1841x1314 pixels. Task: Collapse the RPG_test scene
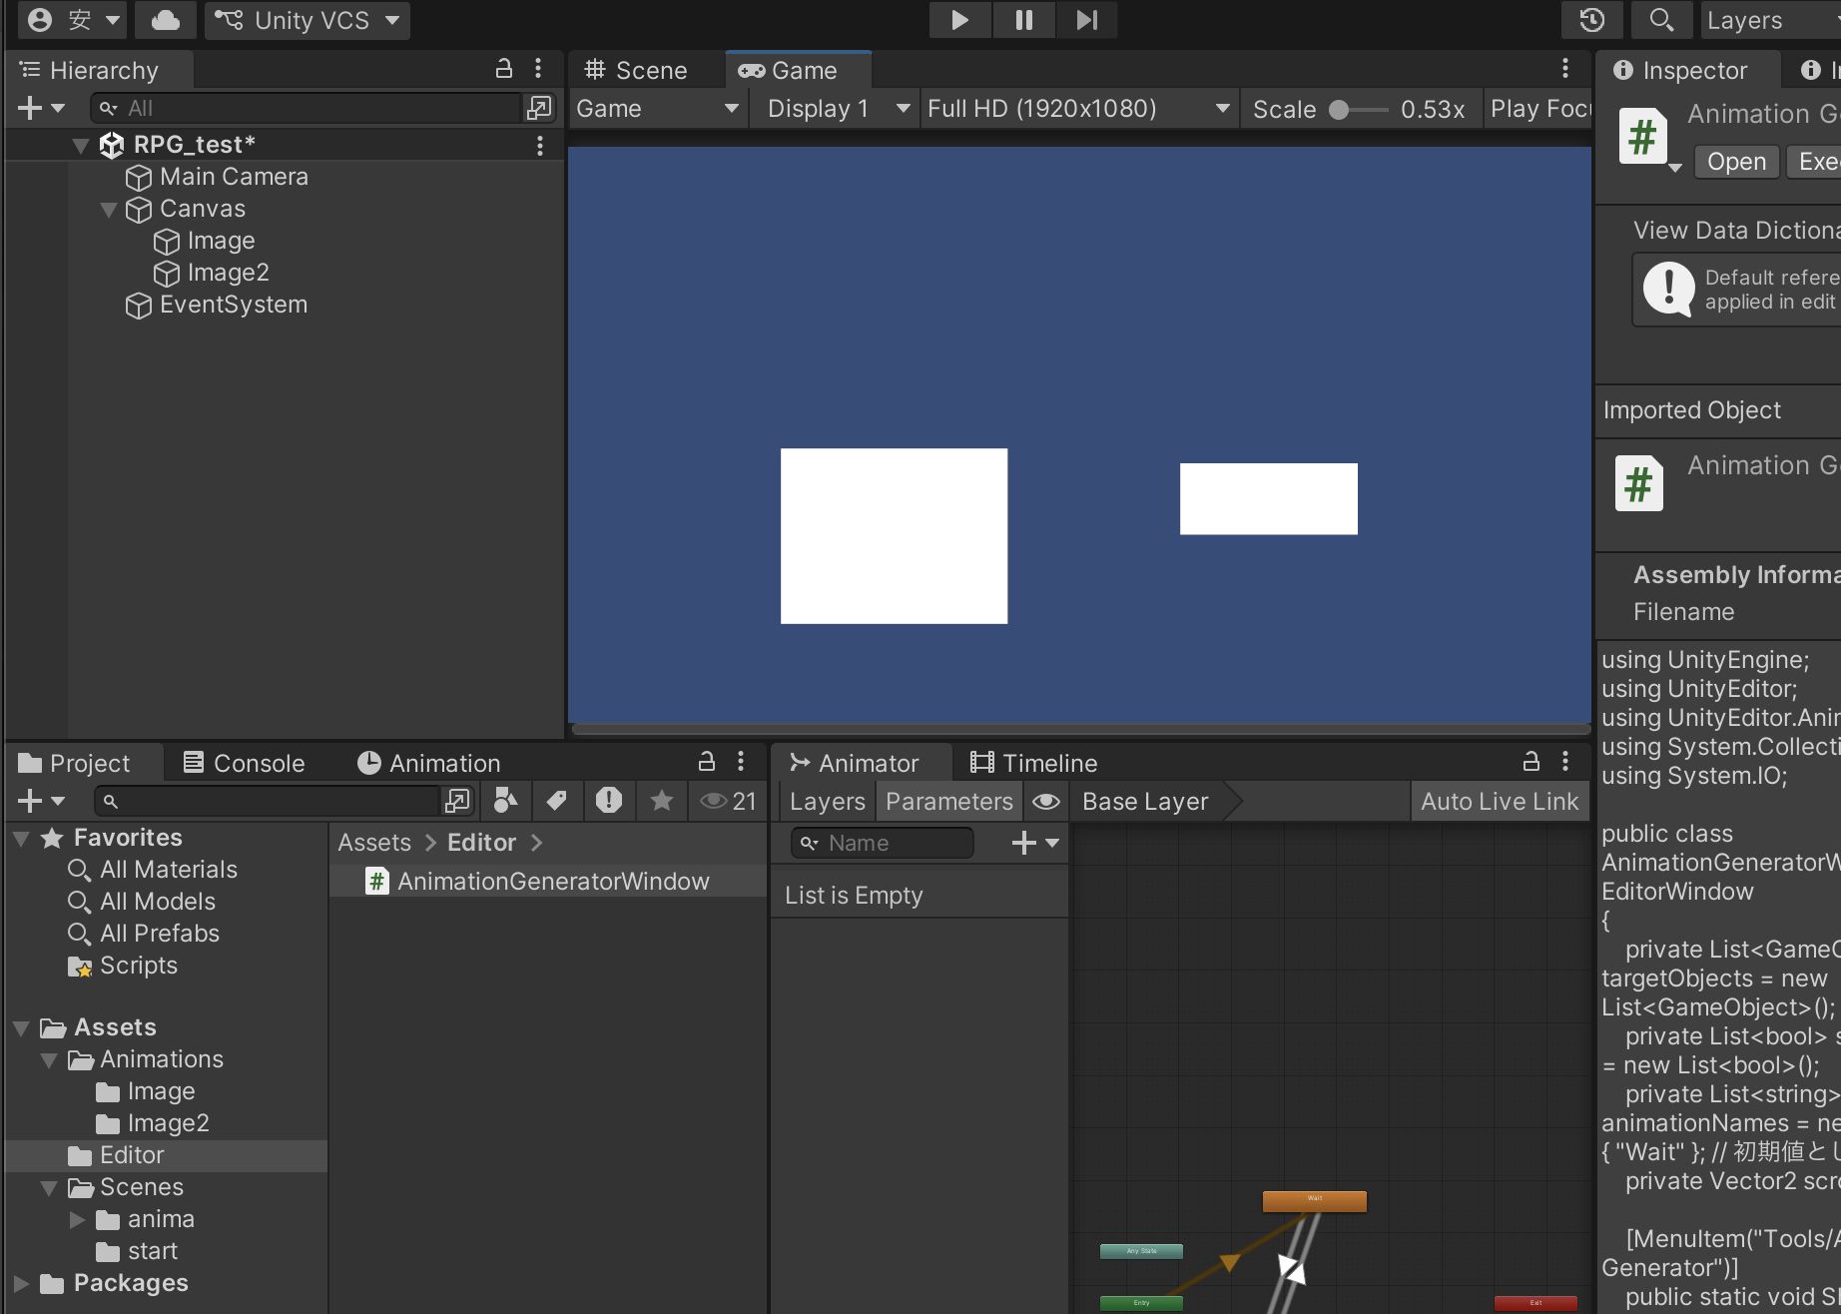click(x=81, y=145)
